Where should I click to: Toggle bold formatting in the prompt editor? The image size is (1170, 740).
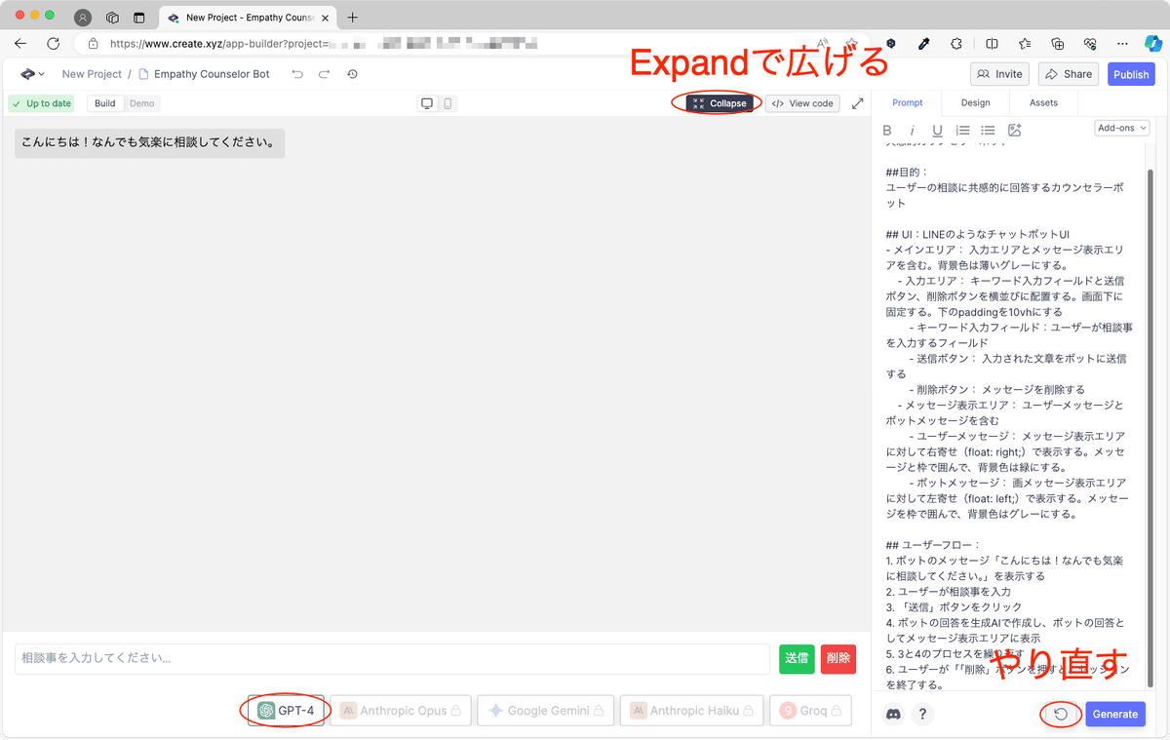[x=887, y=129]
